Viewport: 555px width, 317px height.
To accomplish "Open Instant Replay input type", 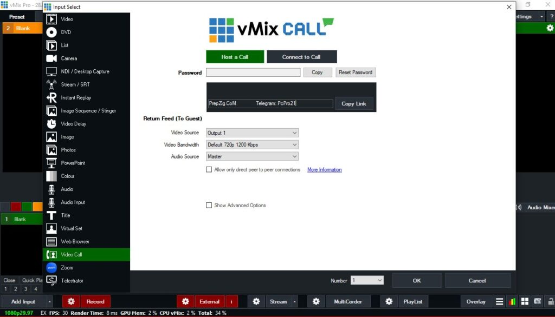I will [86, 97].
